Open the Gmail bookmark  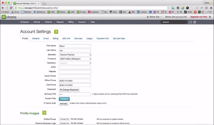tap(5, 12)
